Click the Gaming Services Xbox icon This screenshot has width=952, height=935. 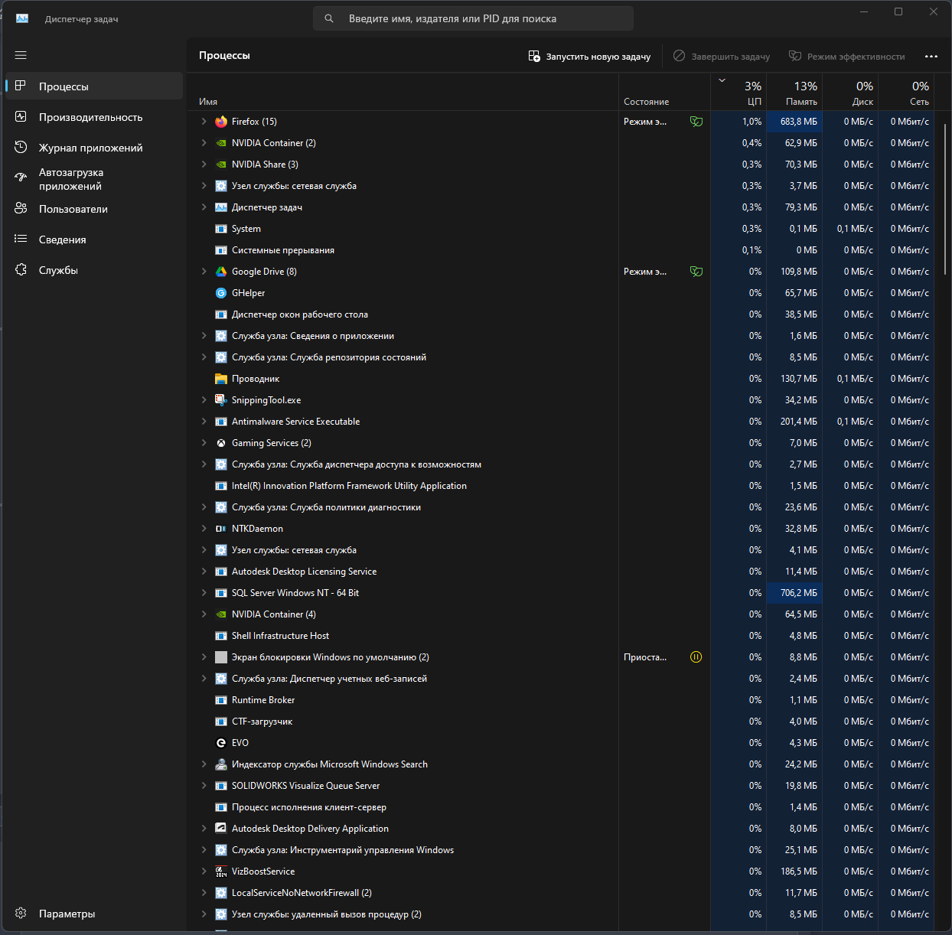pos(221,443)
